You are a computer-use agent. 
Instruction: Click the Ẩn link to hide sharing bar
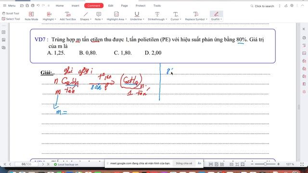(199, 163)
